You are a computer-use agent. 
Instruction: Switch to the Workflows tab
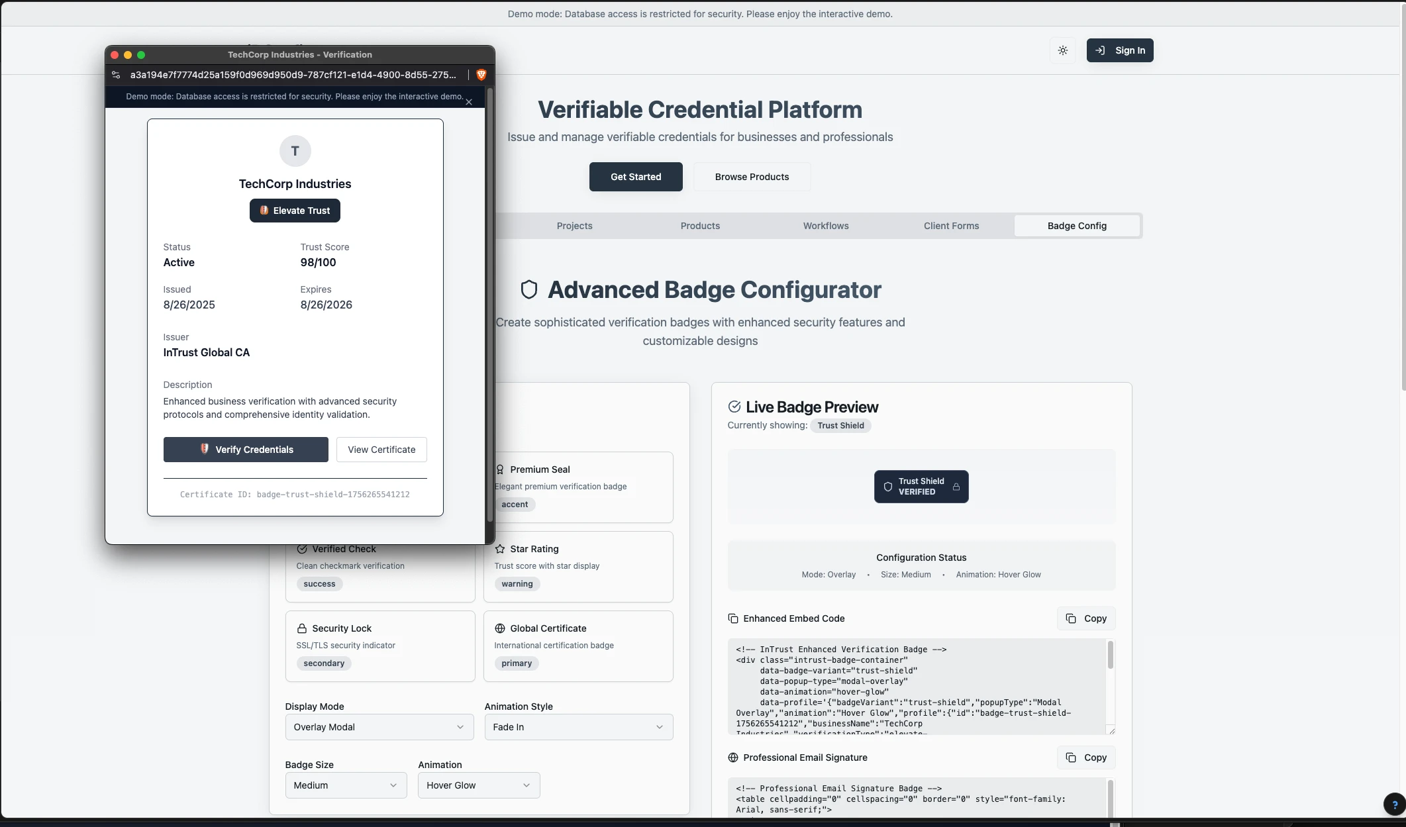(826, 226)
